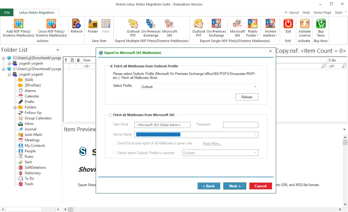Screen dimensions: 348x212
Task: Click the Activate License icon
Action: [305, 23]
